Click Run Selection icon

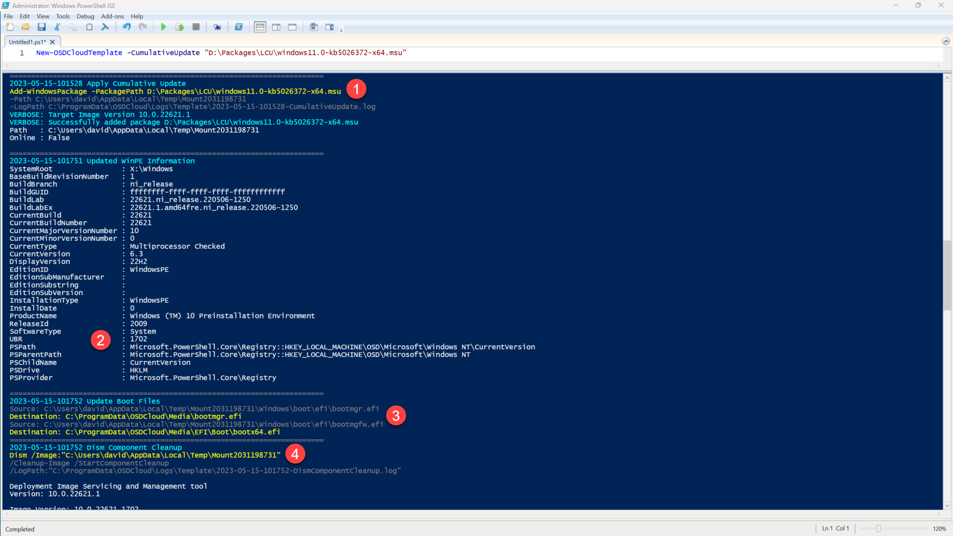180,27
